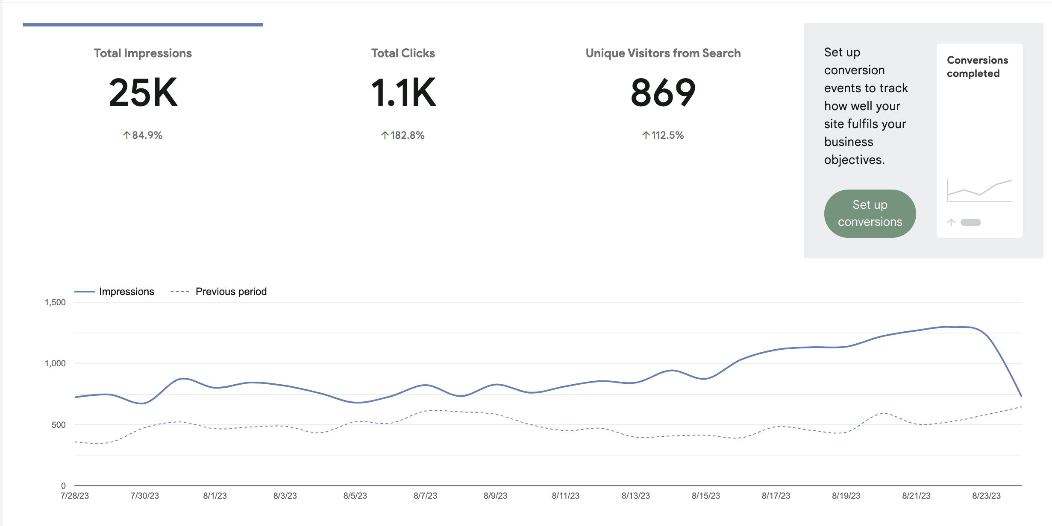Click the Set up conversions button

pyautogui.click(x=870, y=213)
